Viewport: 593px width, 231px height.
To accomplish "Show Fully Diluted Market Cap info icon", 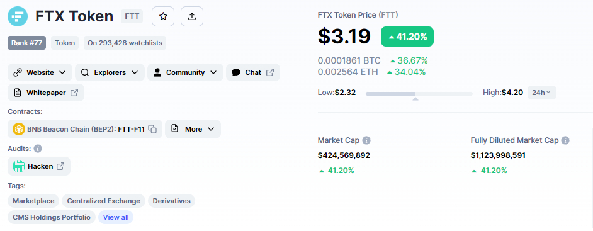I will tap(565, 140).
